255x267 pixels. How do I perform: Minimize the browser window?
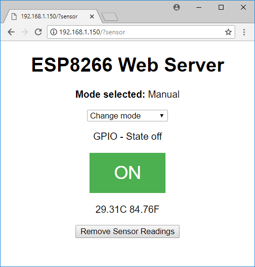(199, 7)
